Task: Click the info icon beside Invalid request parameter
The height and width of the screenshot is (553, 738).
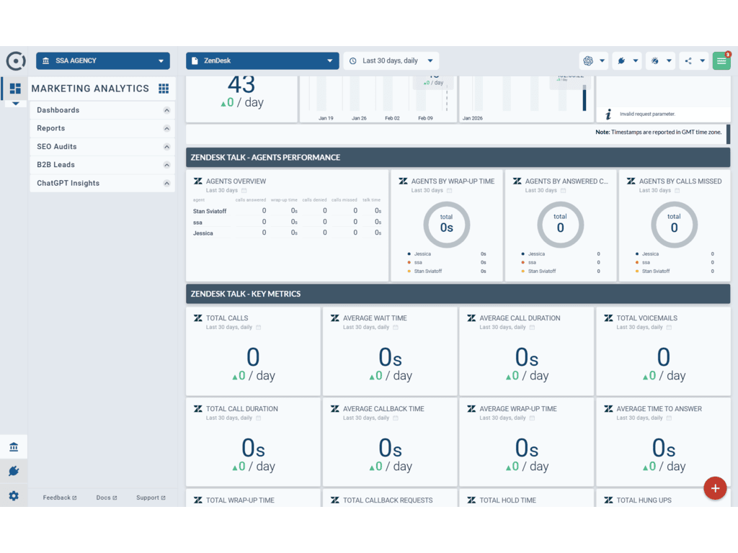Action: [608, 114]
